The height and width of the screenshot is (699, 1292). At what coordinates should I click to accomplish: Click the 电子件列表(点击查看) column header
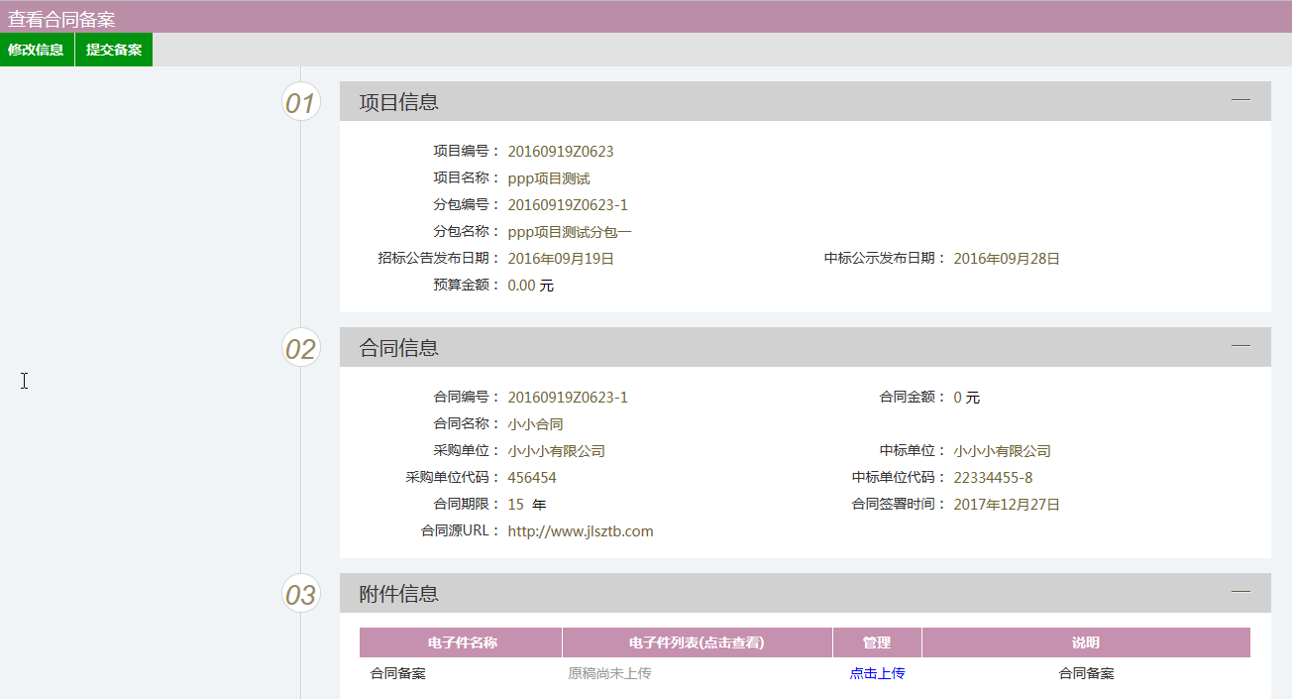[x=697, y=642]
